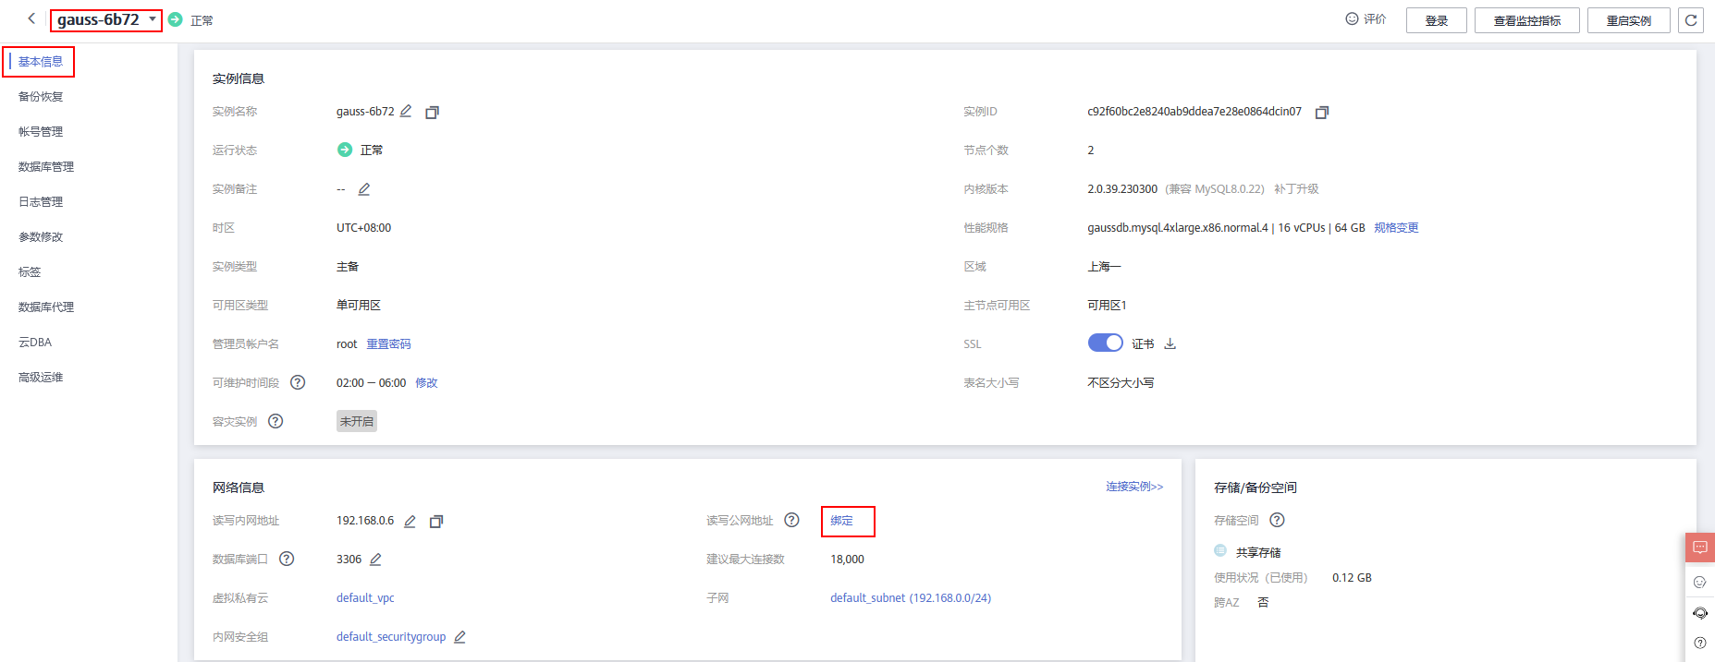Click the kernel version 2.0.39.230300
The width and height of the screenshot is (1715, 662).
pyautogui.click(x=1122, y=189)
